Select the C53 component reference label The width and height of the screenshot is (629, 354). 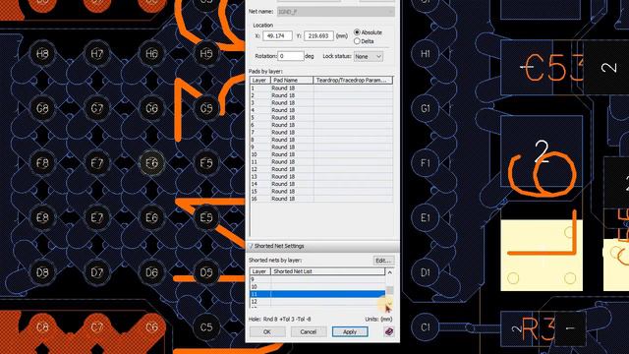(x=553, y=68)
